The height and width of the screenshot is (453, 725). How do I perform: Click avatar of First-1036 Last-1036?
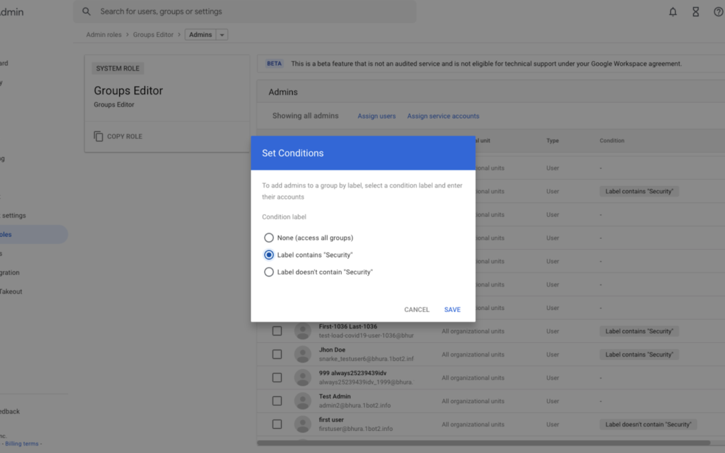click(x=303, y=331)
